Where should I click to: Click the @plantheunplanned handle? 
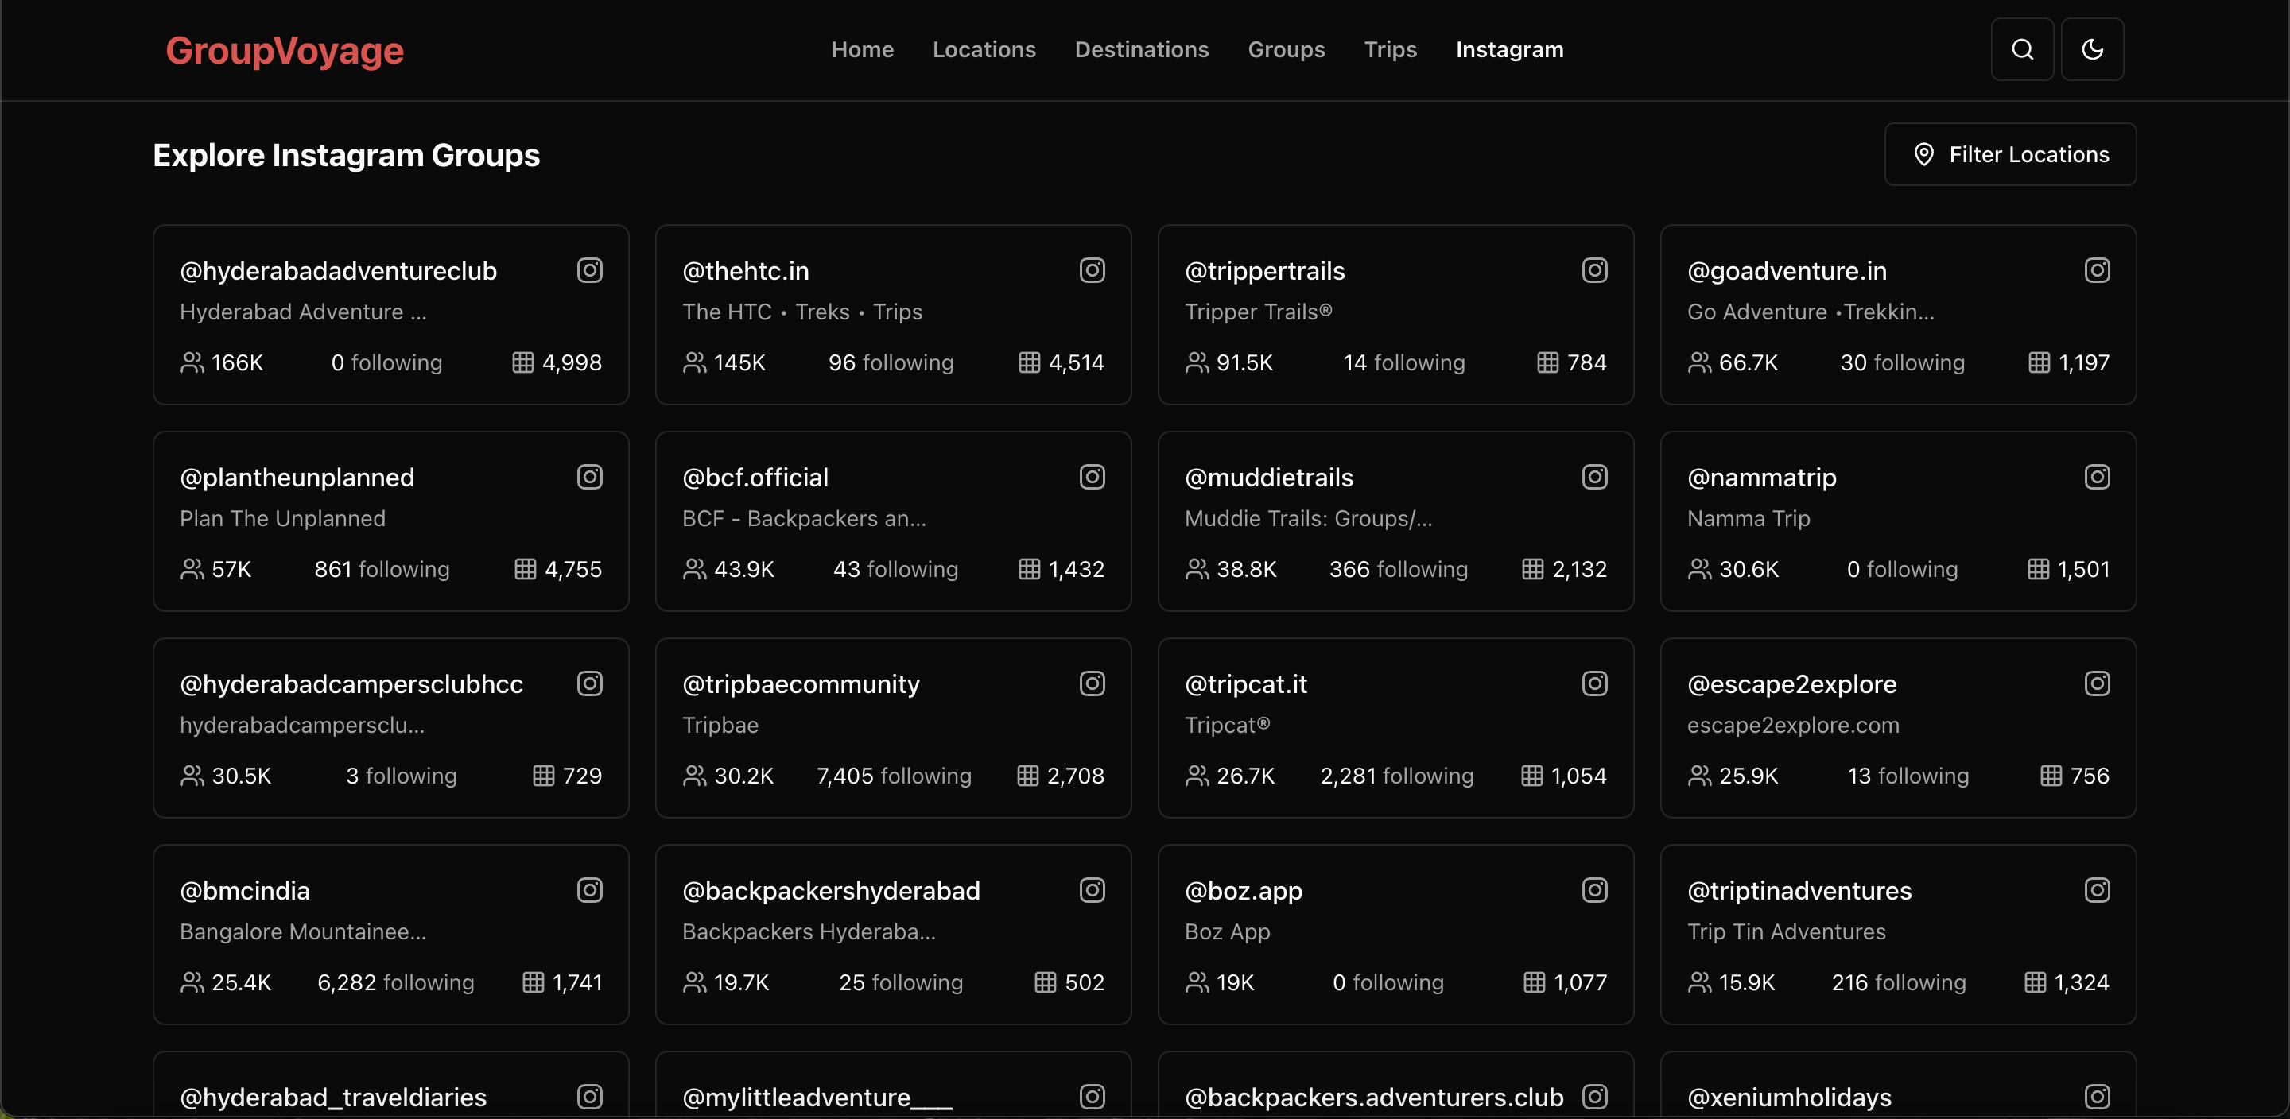coord(297,478)
